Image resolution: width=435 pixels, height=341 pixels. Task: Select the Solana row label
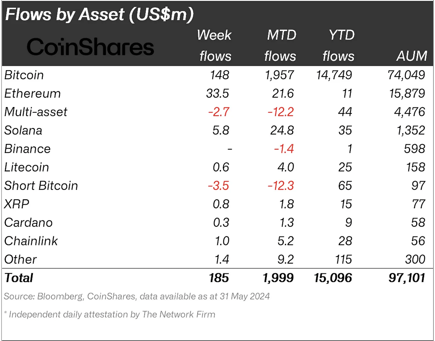coord(23,130)
